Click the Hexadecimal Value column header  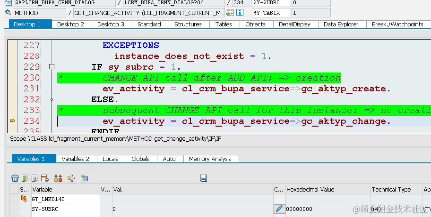[x=328, y=189]
